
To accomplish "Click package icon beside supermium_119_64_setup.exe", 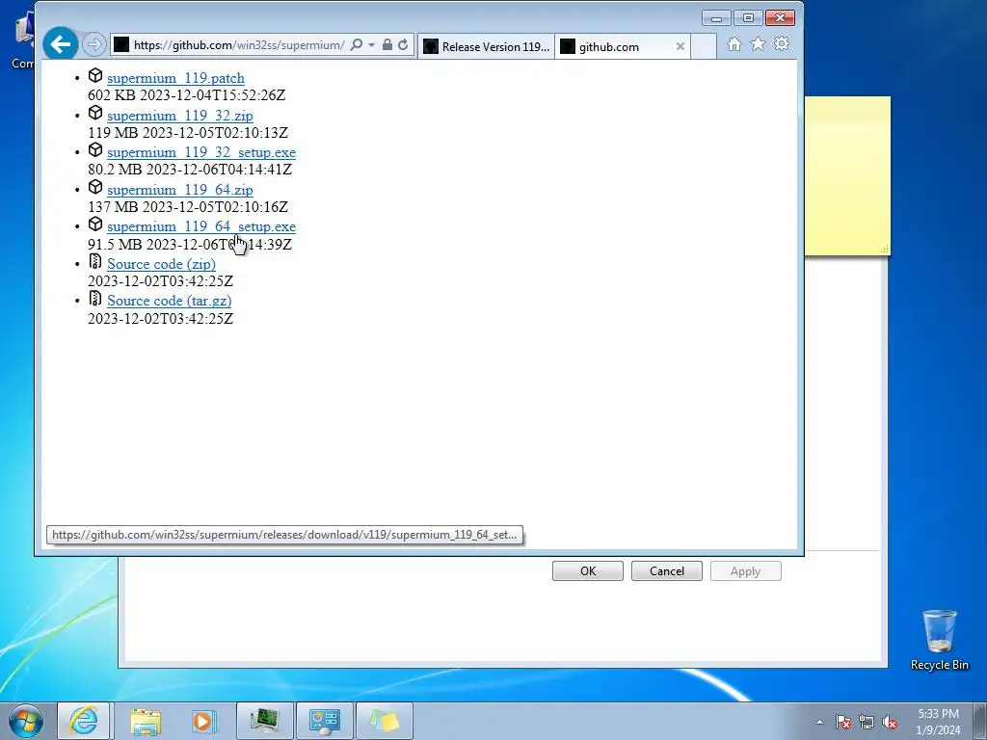I will (95, 224).
